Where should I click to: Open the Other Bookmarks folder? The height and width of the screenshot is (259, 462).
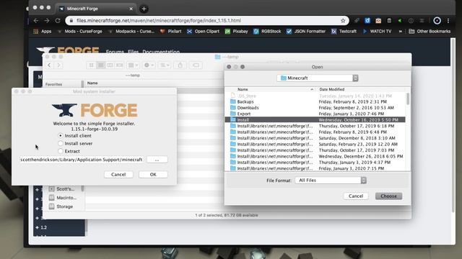430,32
